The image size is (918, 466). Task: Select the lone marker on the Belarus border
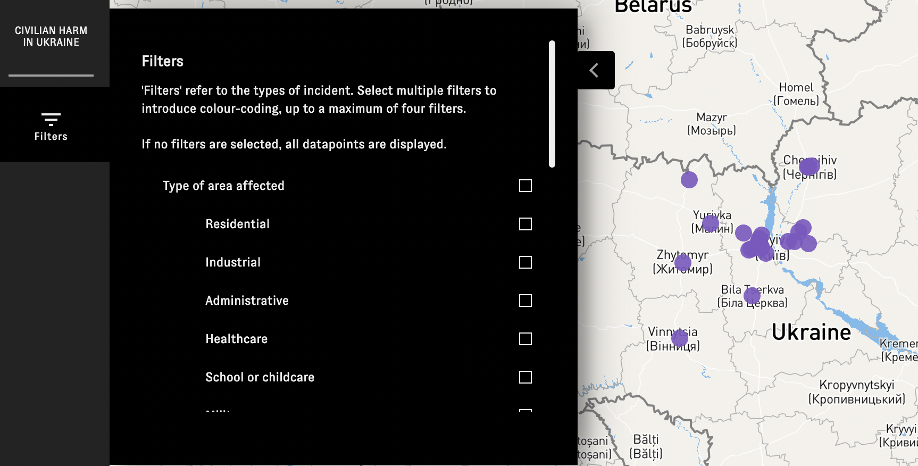689,180
